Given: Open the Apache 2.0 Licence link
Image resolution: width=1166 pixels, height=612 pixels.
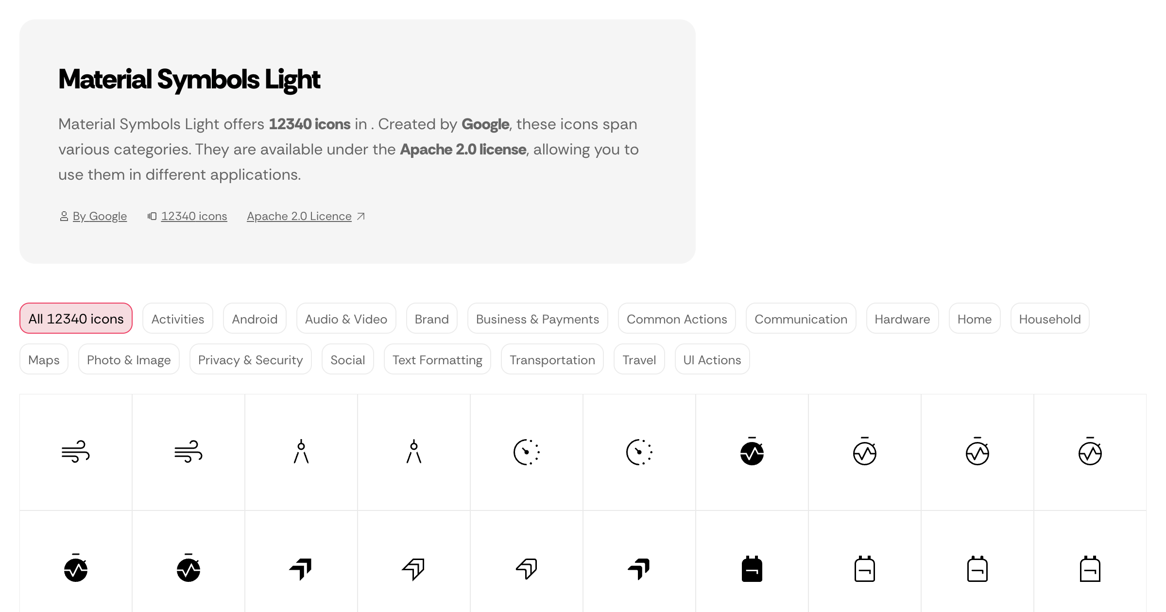Looking at the screenshot, I should pyautogui.click(x=299, y=216).
